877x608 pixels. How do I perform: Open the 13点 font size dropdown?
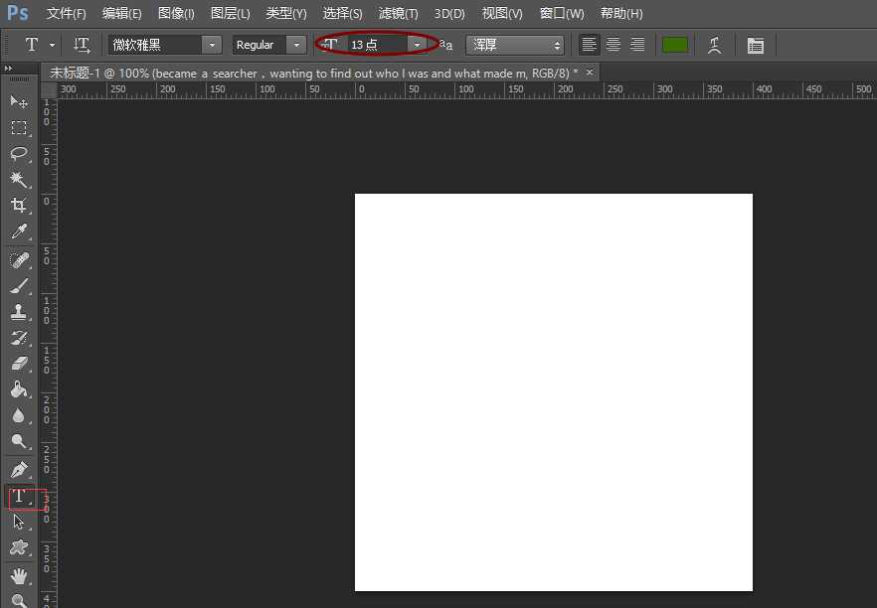(x=418, y=45)
